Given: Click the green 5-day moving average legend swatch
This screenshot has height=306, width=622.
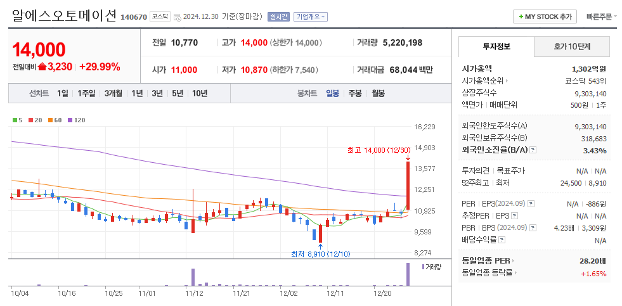Looking at the screenshot, I should click(x=15, y=120).
